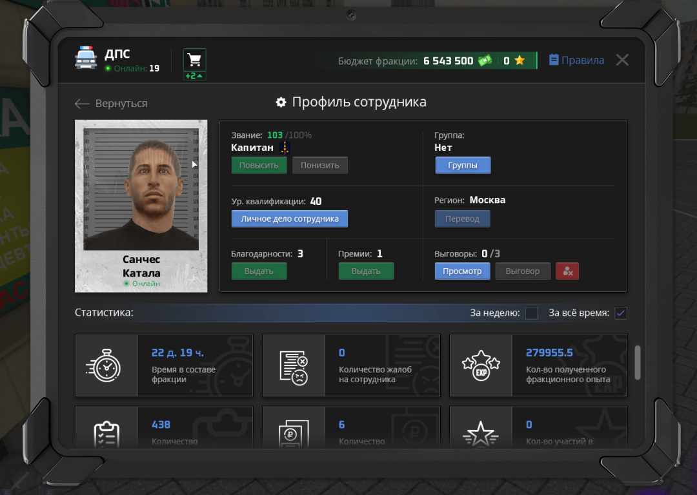The width and height of the screenshot is (697, 495).
Task: Click the Капитан rank insignia icon
Action: point(285,148)
